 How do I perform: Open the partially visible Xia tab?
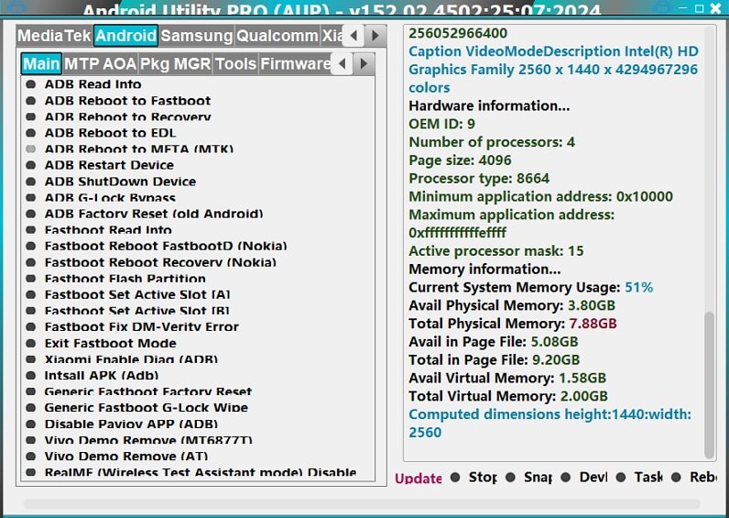coord(332,36)
